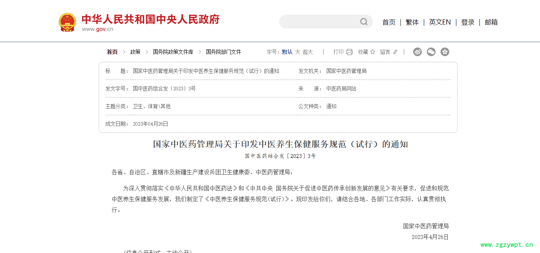Click the search magnifier icon
Image resolution: width=540 pixels, height=253 pixels.
364,22
